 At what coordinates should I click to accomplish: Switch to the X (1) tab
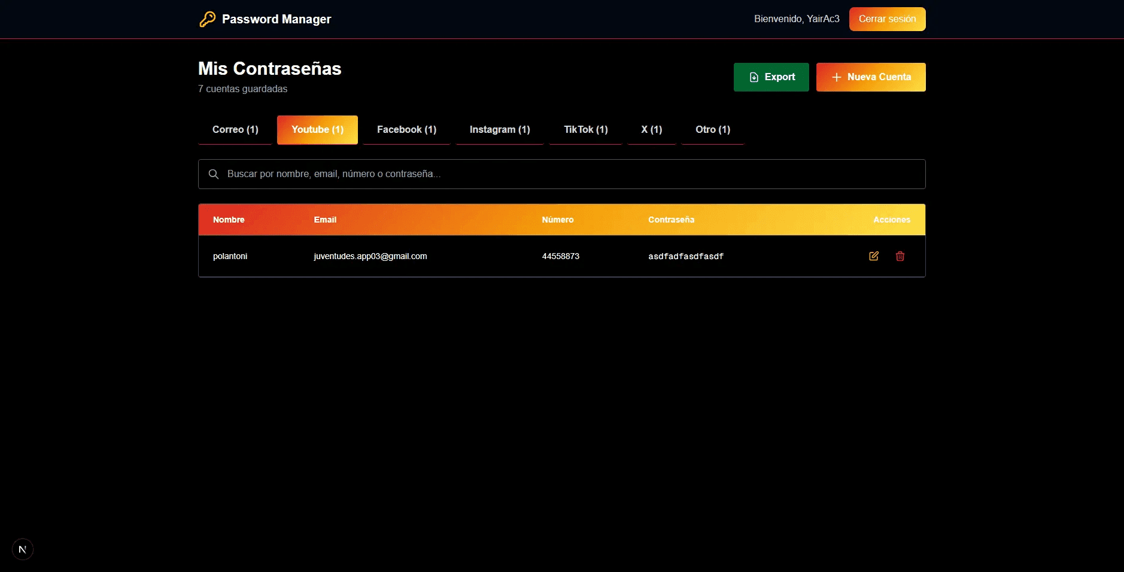[651, 130]
